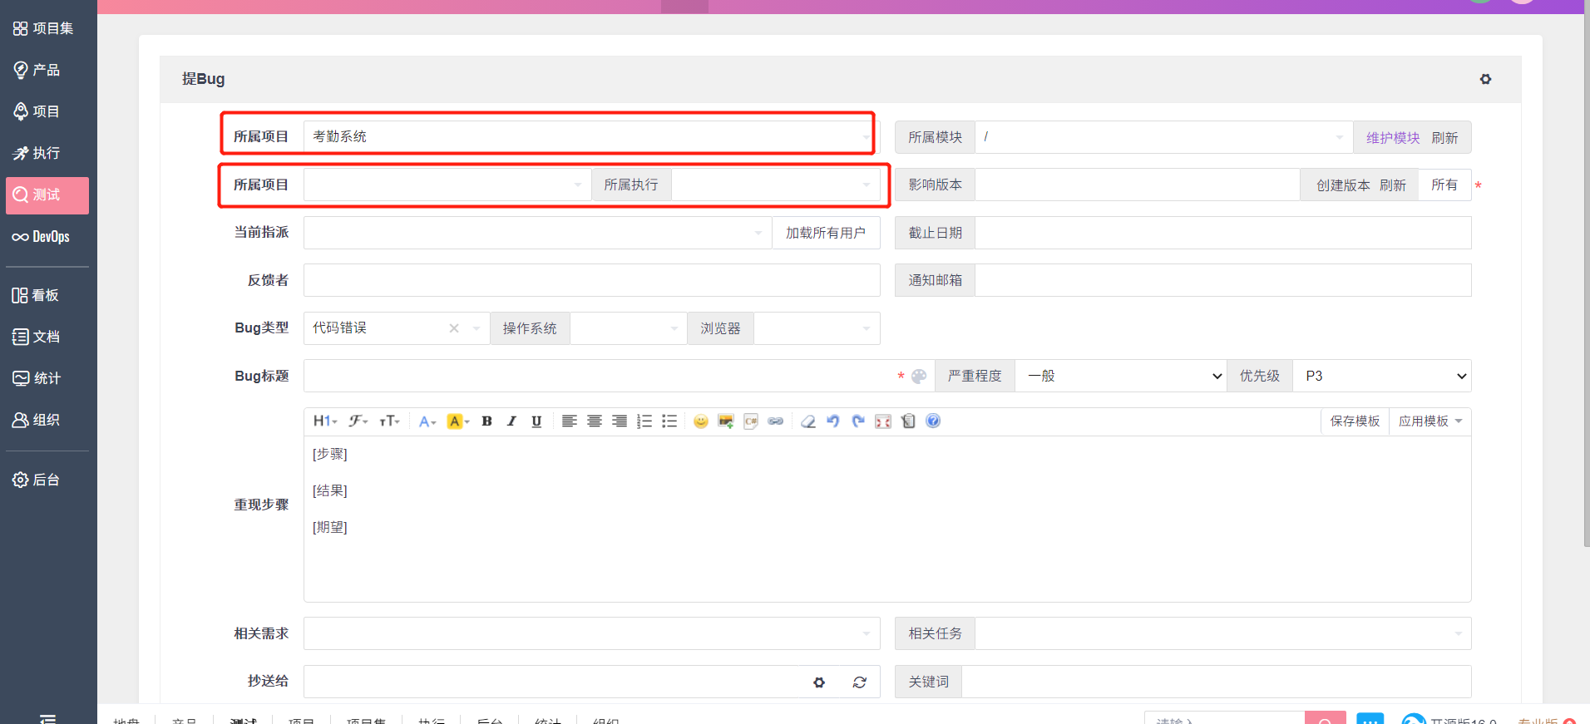
Task: Click 刷新 next to 维护模块
Action: (1444, 138)
